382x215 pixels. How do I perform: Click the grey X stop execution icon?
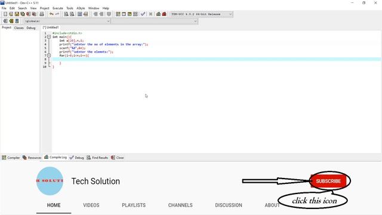coord(151,14)
